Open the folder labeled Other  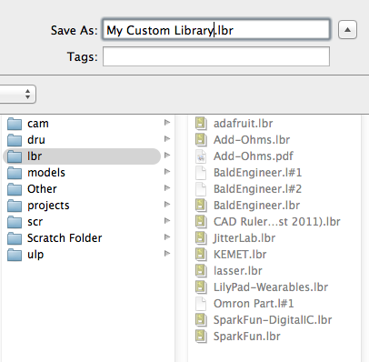coord(42,189)
